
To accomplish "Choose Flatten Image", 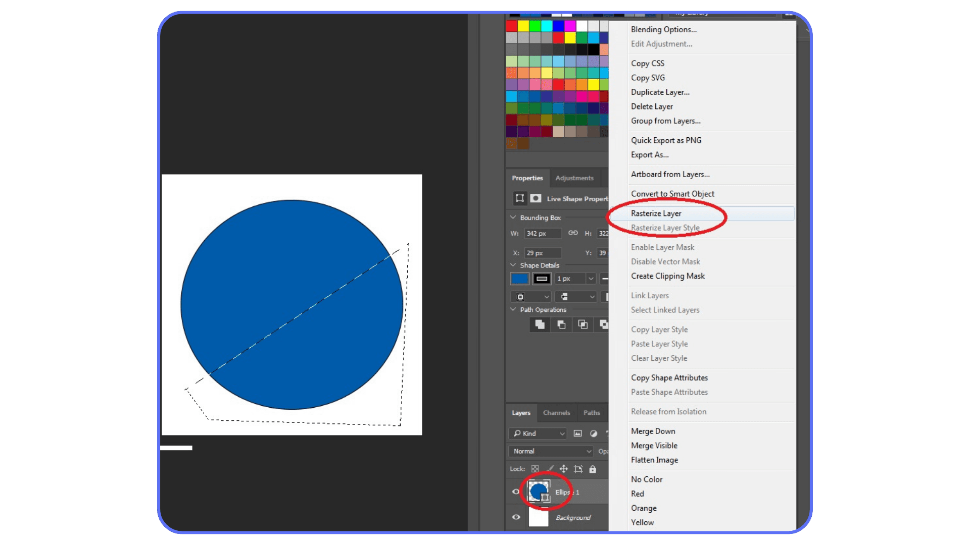I will pyautogui.click(x=654, y=460).
